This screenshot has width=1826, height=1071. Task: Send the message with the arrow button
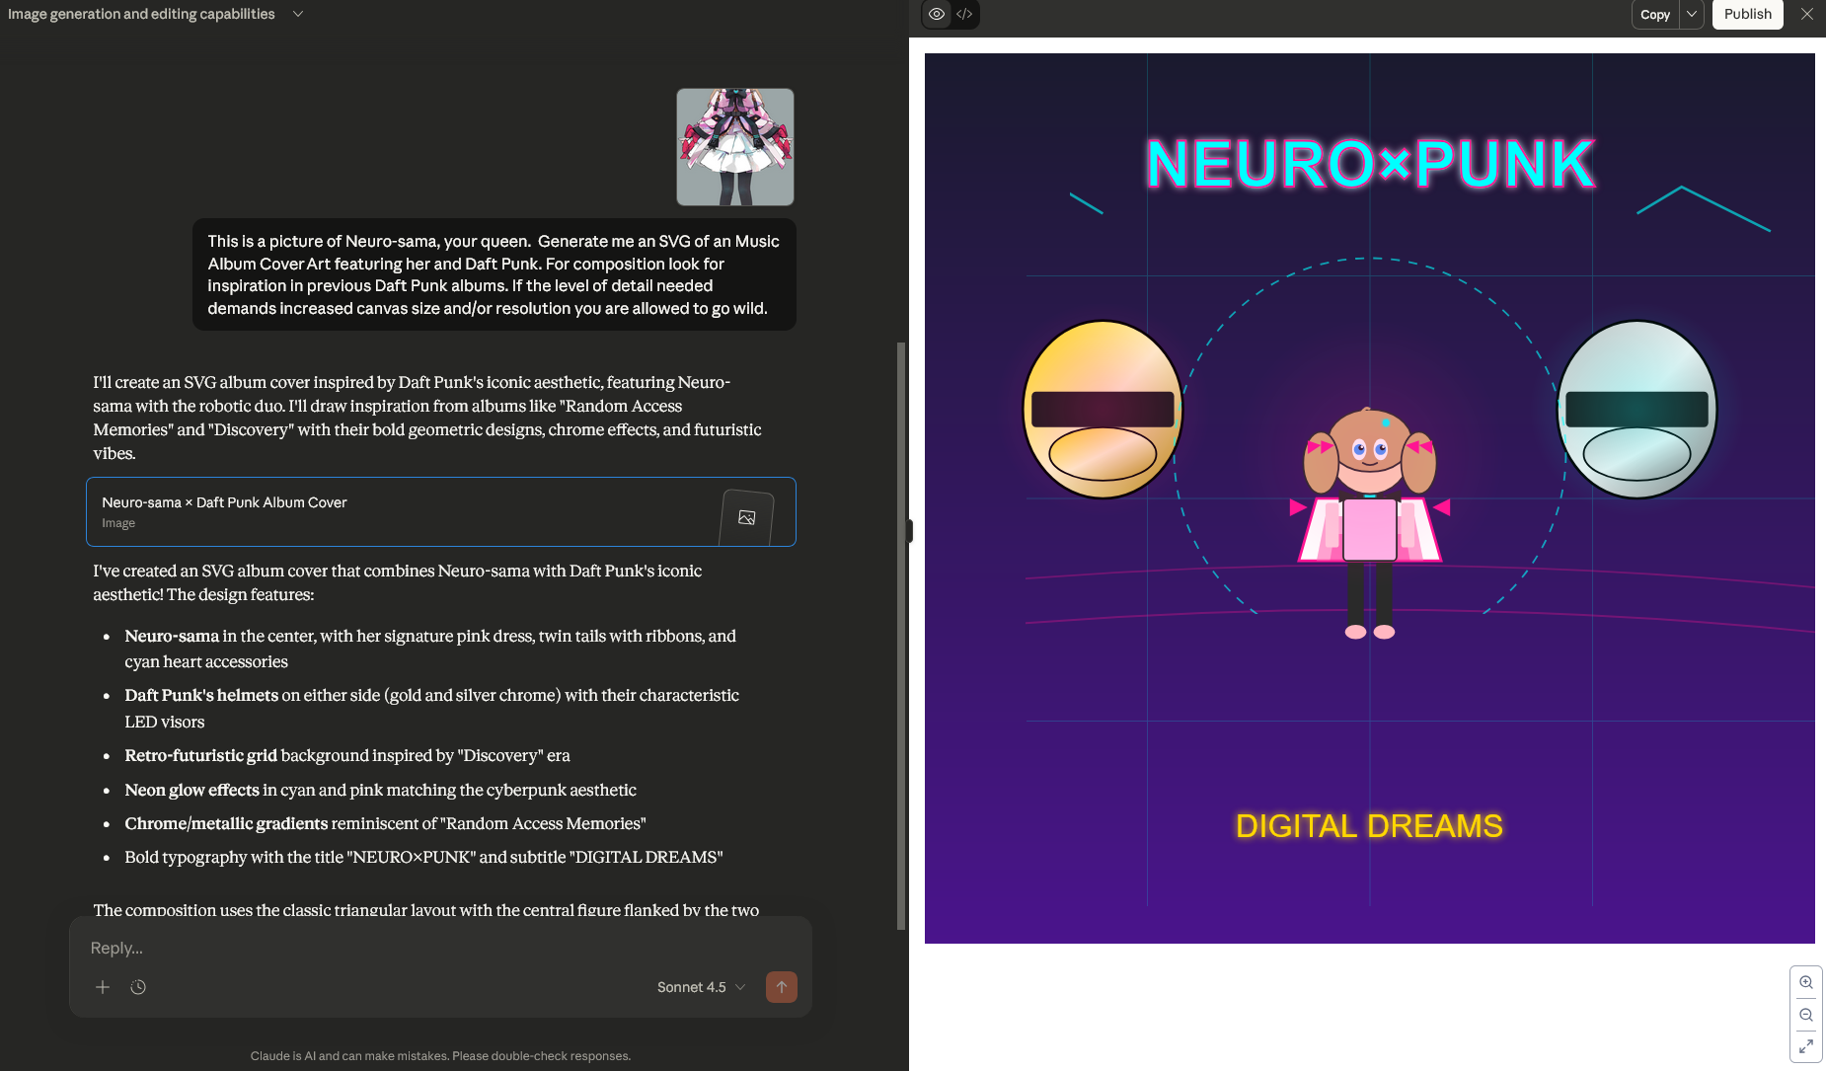click(782, 987)
